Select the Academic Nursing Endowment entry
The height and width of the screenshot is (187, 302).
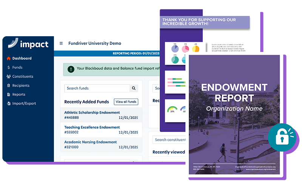click(91, 142)
